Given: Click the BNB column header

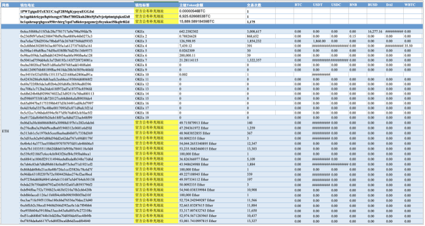Looking at the screenshot, I should pos(353,5).
